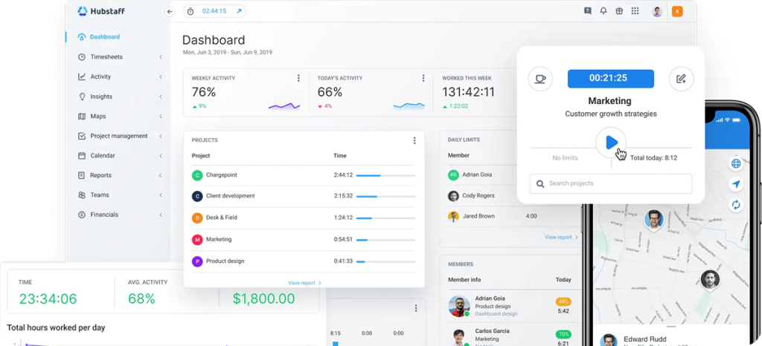Expand the Teams chevron
Image resolution: width=762 pixels, height=346 pixels.
pos(161,195)
